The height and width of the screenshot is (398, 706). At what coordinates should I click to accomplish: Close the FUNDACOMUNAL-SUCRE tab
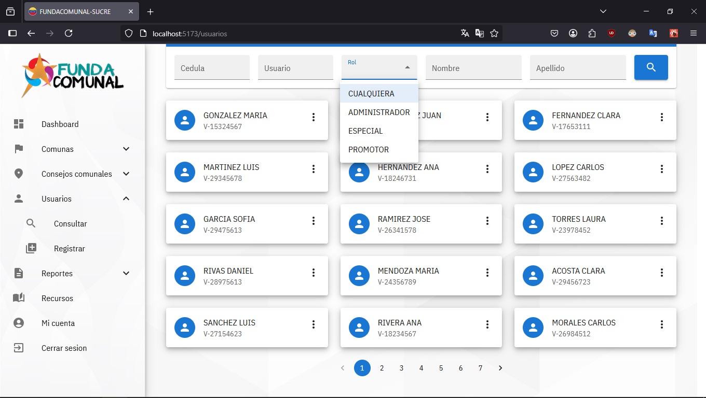[131, 11]
